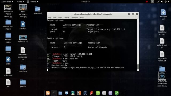Viewport: 171px width, 96px height.
Task: Open the Terminal launcher in the dock
Action: click(54, 93)
